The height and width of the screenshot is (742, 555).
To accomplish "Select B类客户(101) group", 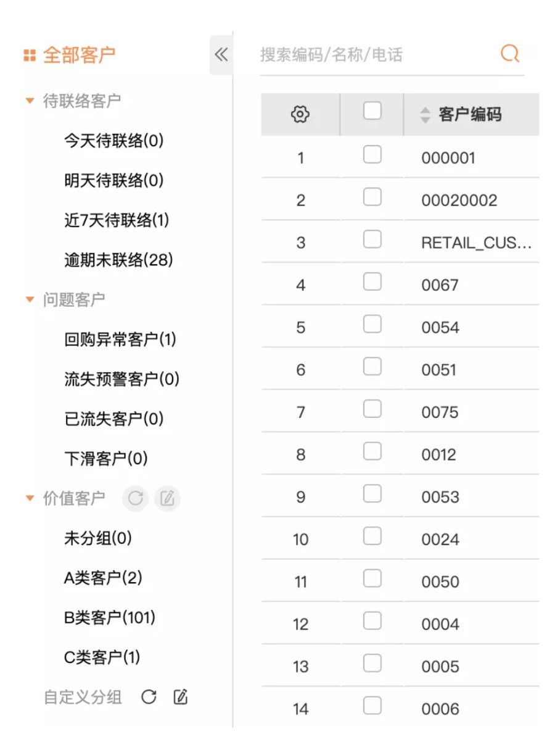I will click(110, 617).
